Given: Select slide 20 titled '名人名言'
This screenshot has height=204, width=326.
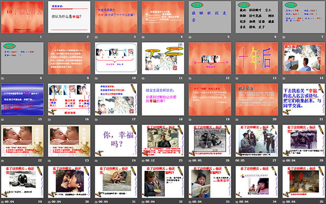Looking at the screenshot, I should 257,99.
